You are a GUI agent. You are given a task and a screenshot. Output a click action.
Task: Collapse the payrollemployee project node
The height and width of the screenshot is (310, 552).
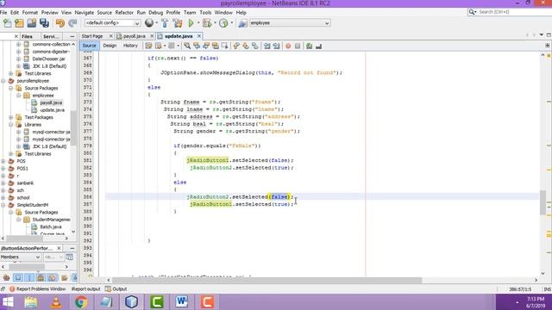pyautogui.click(x=3, y=81)
